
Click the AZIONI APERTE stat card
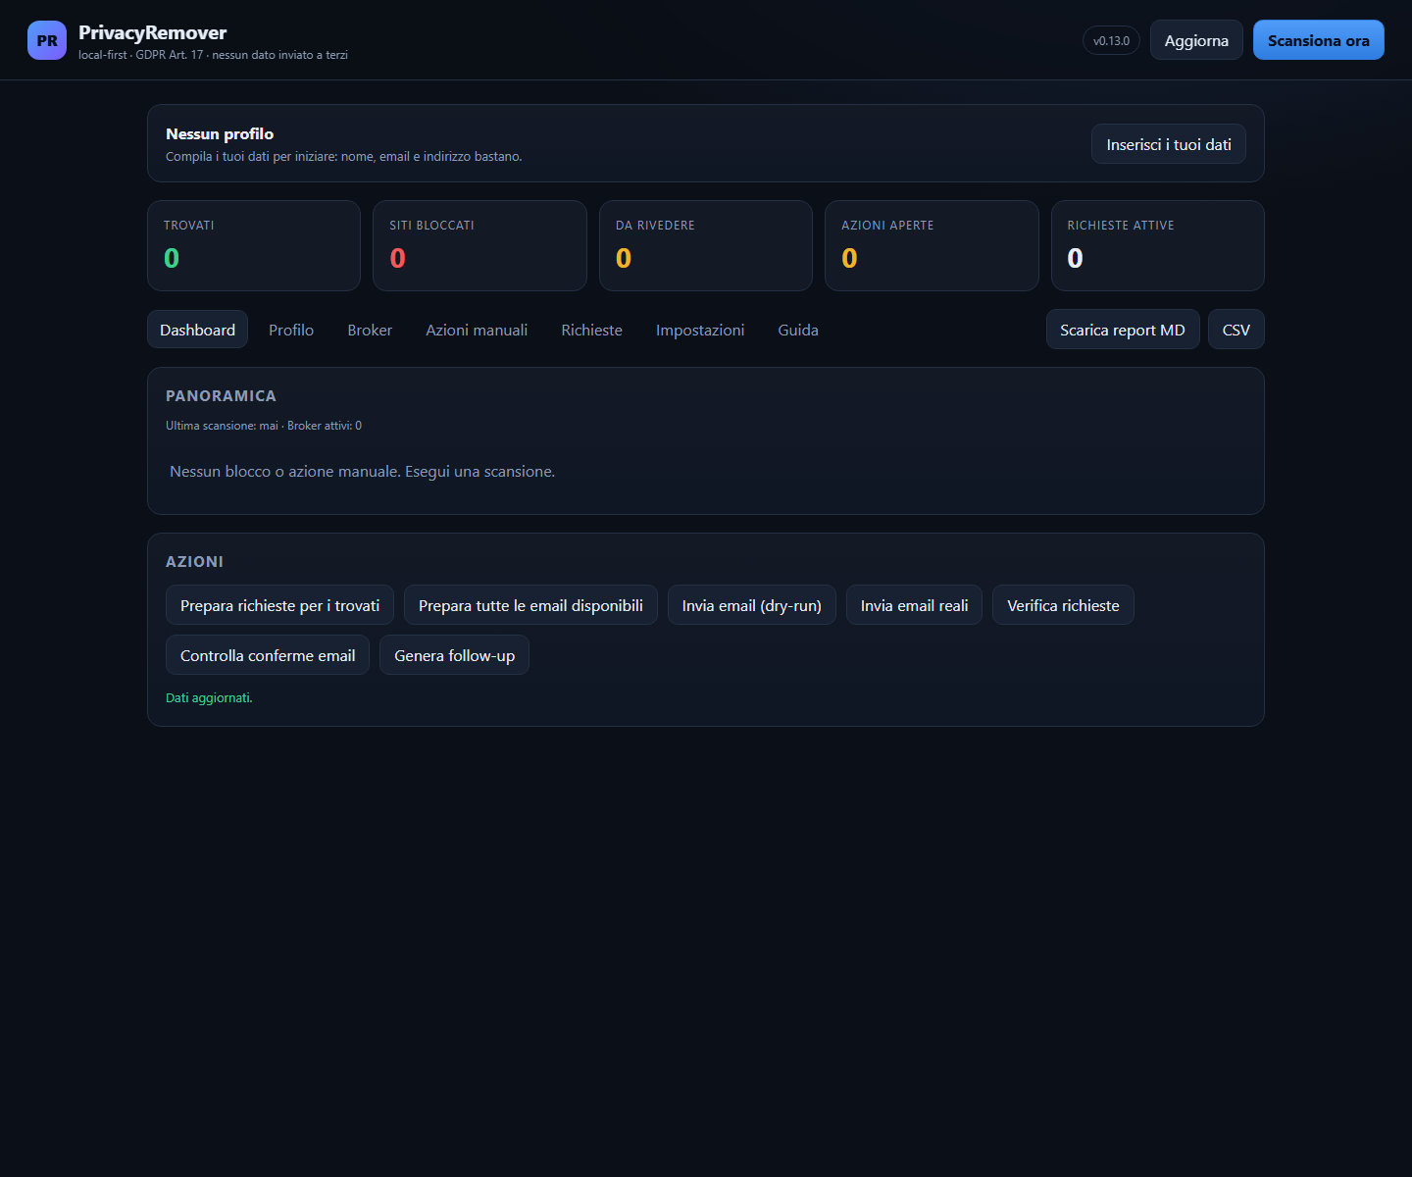pyautogui.click(x=932, y=246)
